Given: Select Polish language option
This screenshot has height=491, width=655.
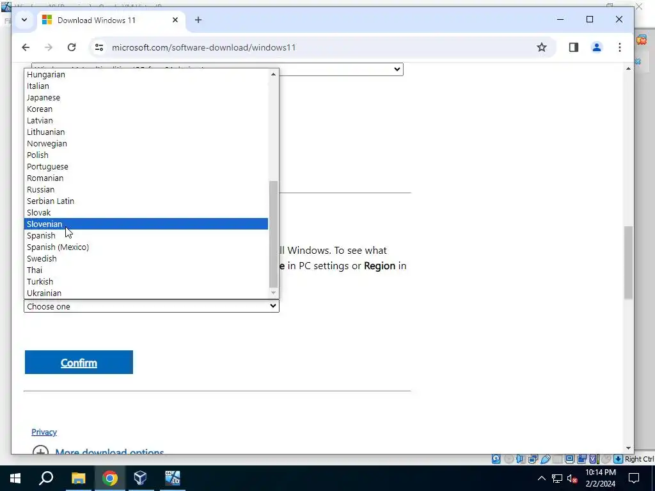Looking at the screenshot, I should tap(146, 155).
